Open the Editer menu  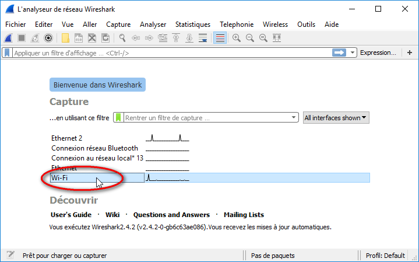tap(44, 25)
